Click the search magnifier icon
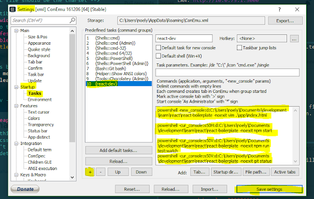Viewport: 314px width, 199px height. [72, 20]
